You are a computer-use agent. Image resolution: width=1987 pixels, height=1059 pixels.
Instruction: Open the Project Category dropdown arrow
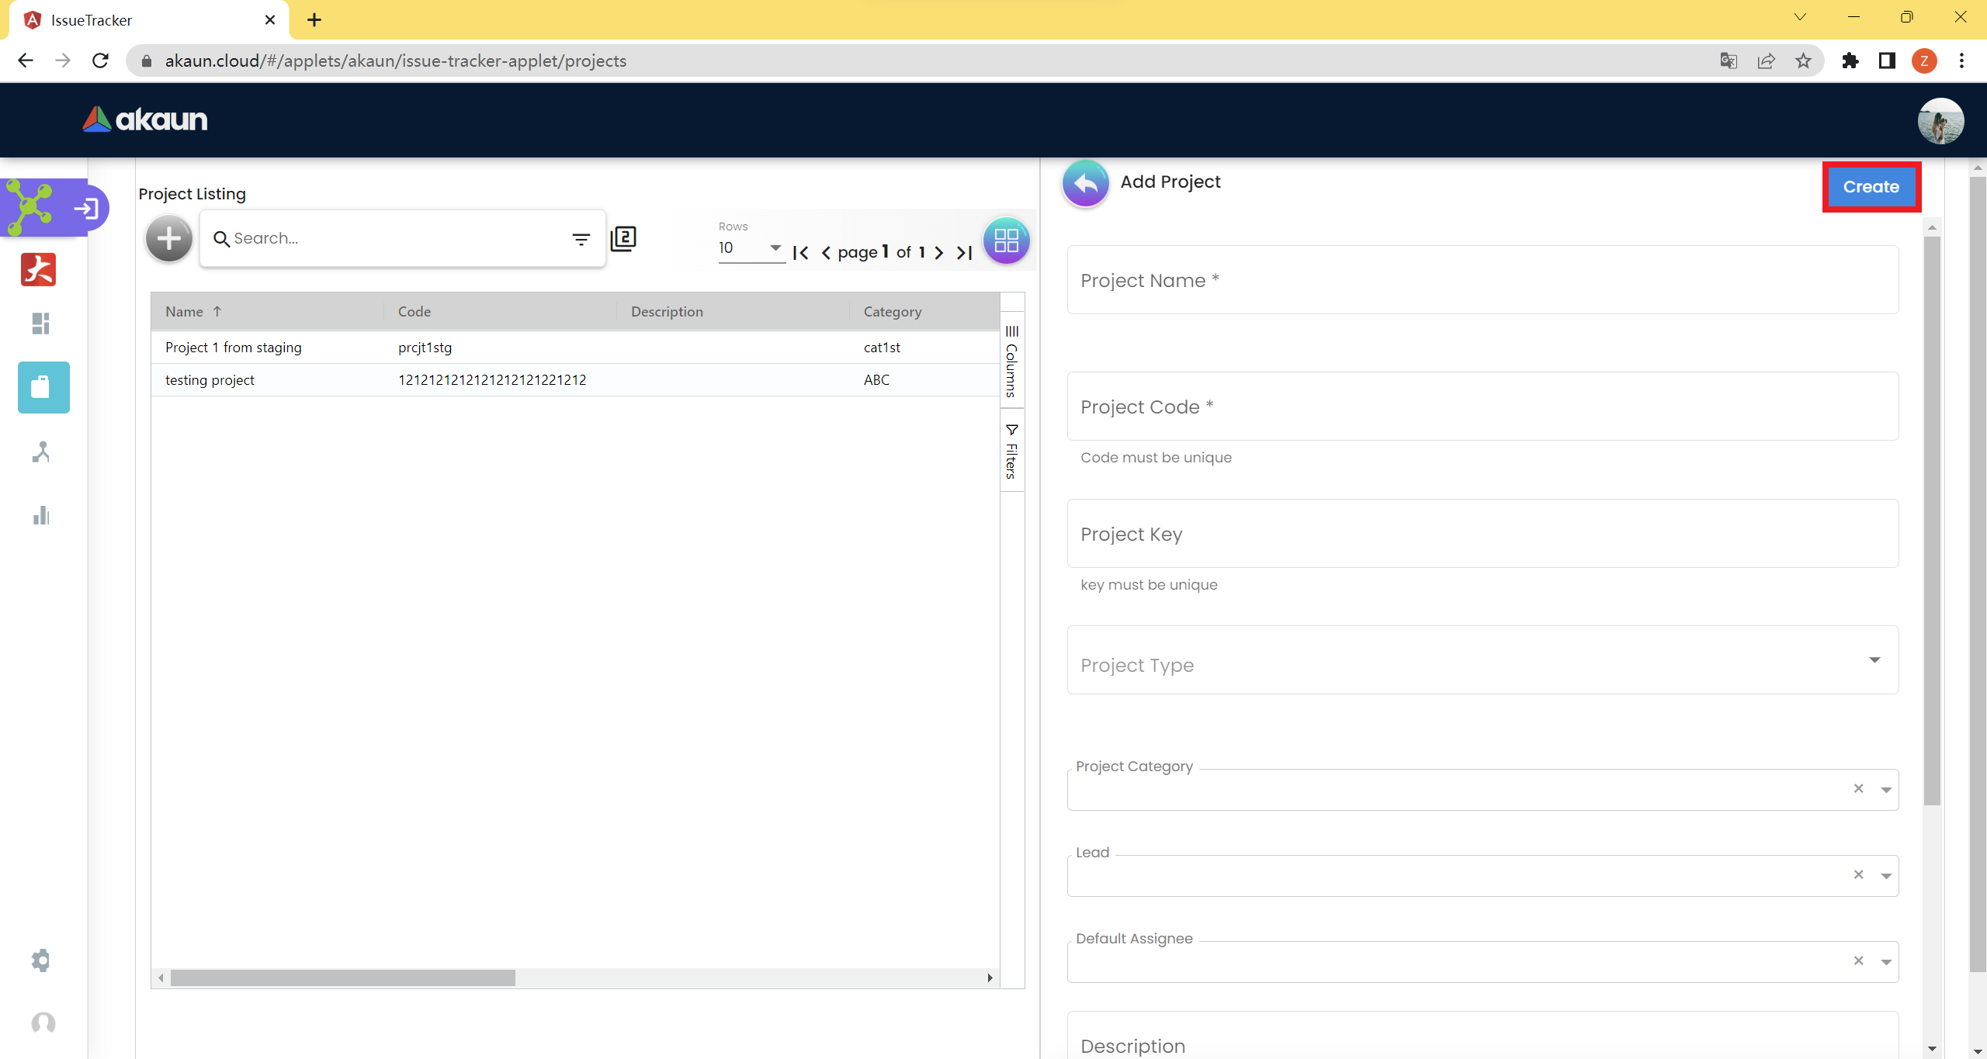pyautogui.click(x=1886, y=790)
